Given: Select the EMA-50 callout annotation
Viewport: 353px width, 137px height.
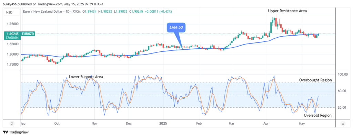Looking at the screenshot, I should (x=176, y=28).
